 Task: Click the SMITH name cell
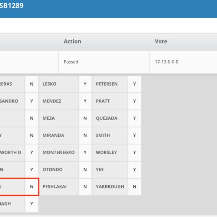tap(110, 135)
